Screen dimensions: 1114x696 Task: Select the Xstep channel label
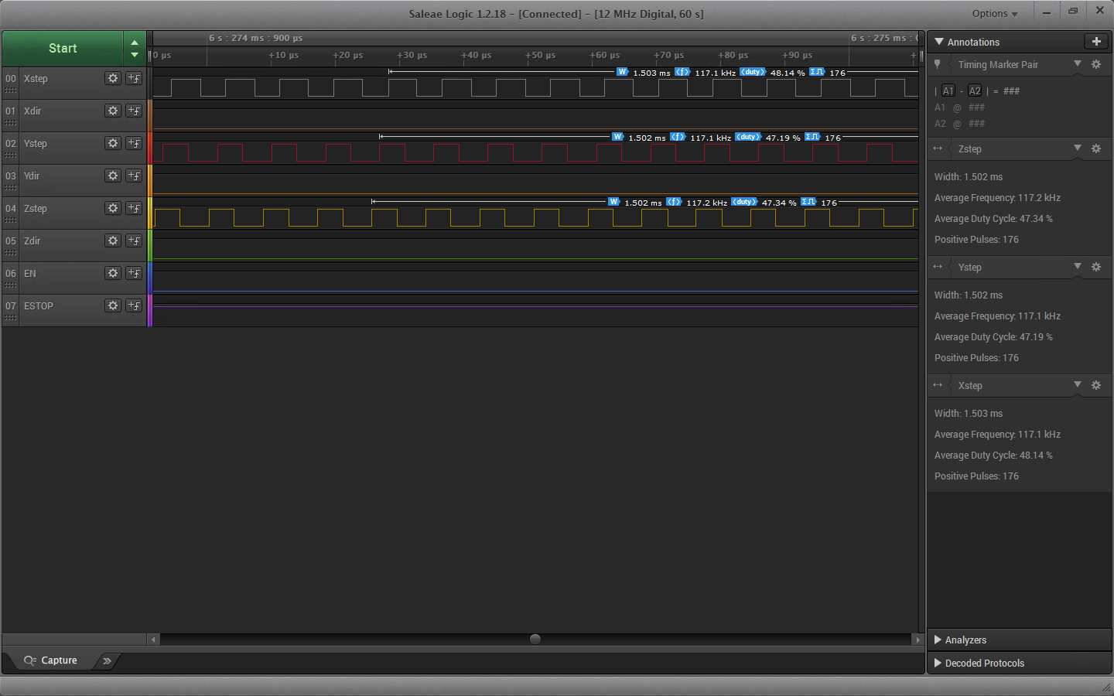click(x=36, y=78)
